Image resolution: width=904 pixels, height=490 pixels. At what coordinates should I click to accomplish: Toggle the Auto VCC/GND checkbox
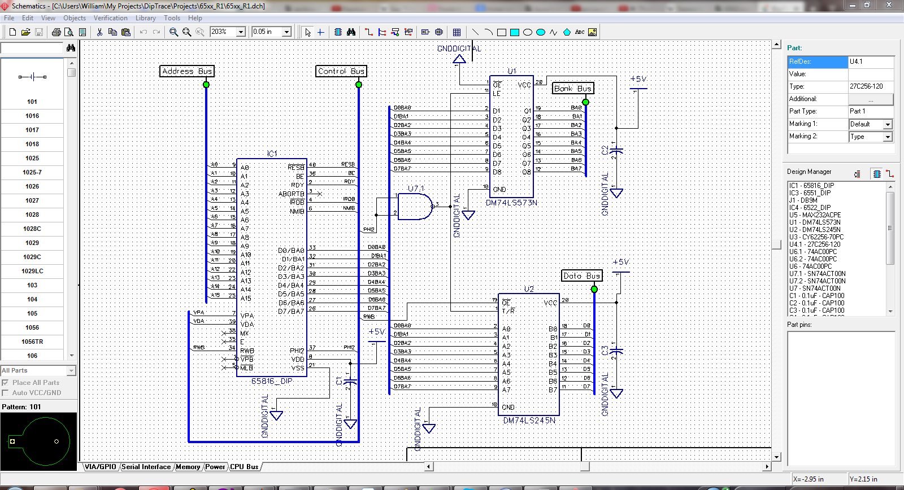(x=6, y=393)
